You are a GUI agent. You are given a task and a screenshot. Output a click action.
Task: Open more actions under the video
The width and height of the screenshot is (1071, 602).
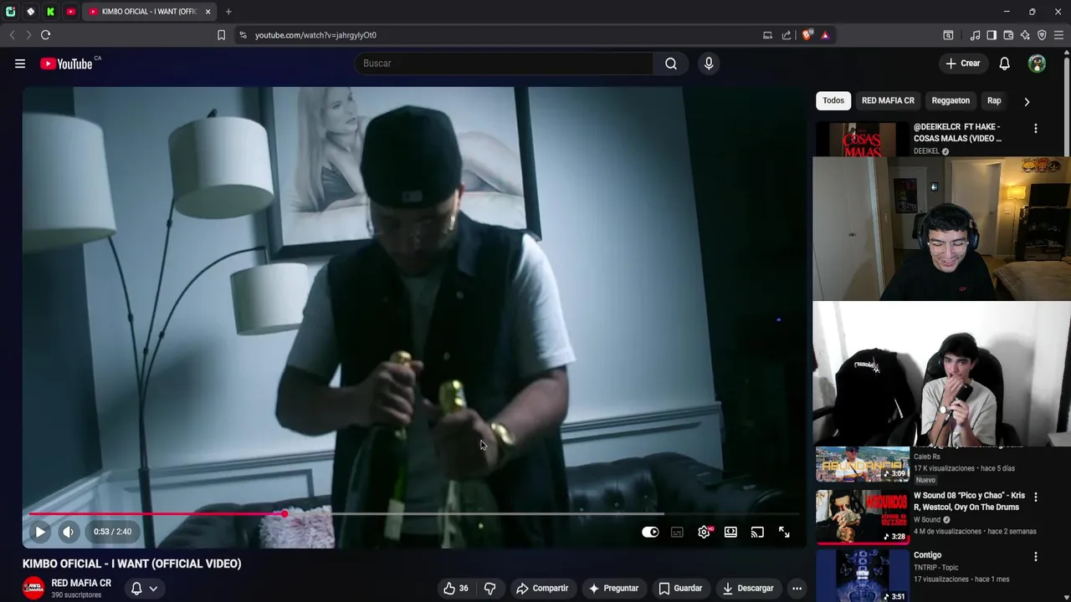[x=797, y=589]
